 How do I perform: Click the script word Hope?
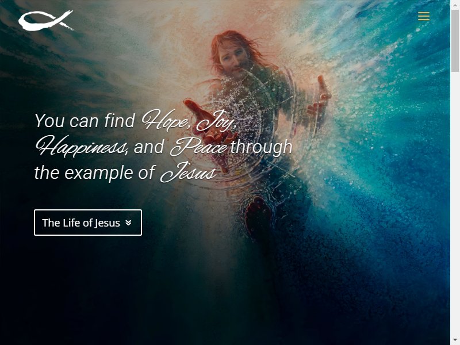[x=166, y=120]
